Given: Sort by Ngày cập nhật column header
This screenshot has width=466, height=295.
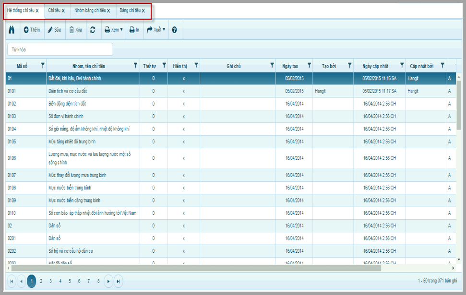Looking at the screenshot, I should click(375, 66).
